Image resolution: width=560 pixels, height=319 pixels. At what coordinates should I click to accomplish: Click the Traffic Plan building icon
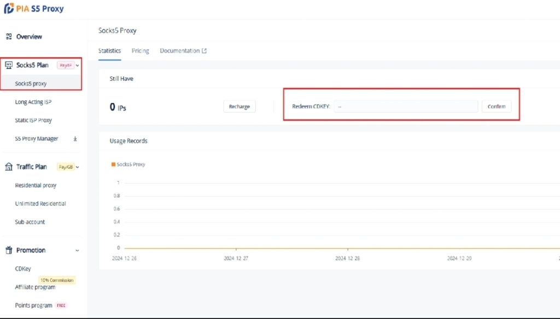(x=9, y=167)
